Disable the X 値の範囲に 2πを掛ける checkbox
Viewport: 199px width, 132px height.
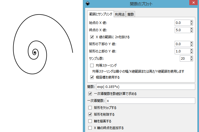[92, 37]
